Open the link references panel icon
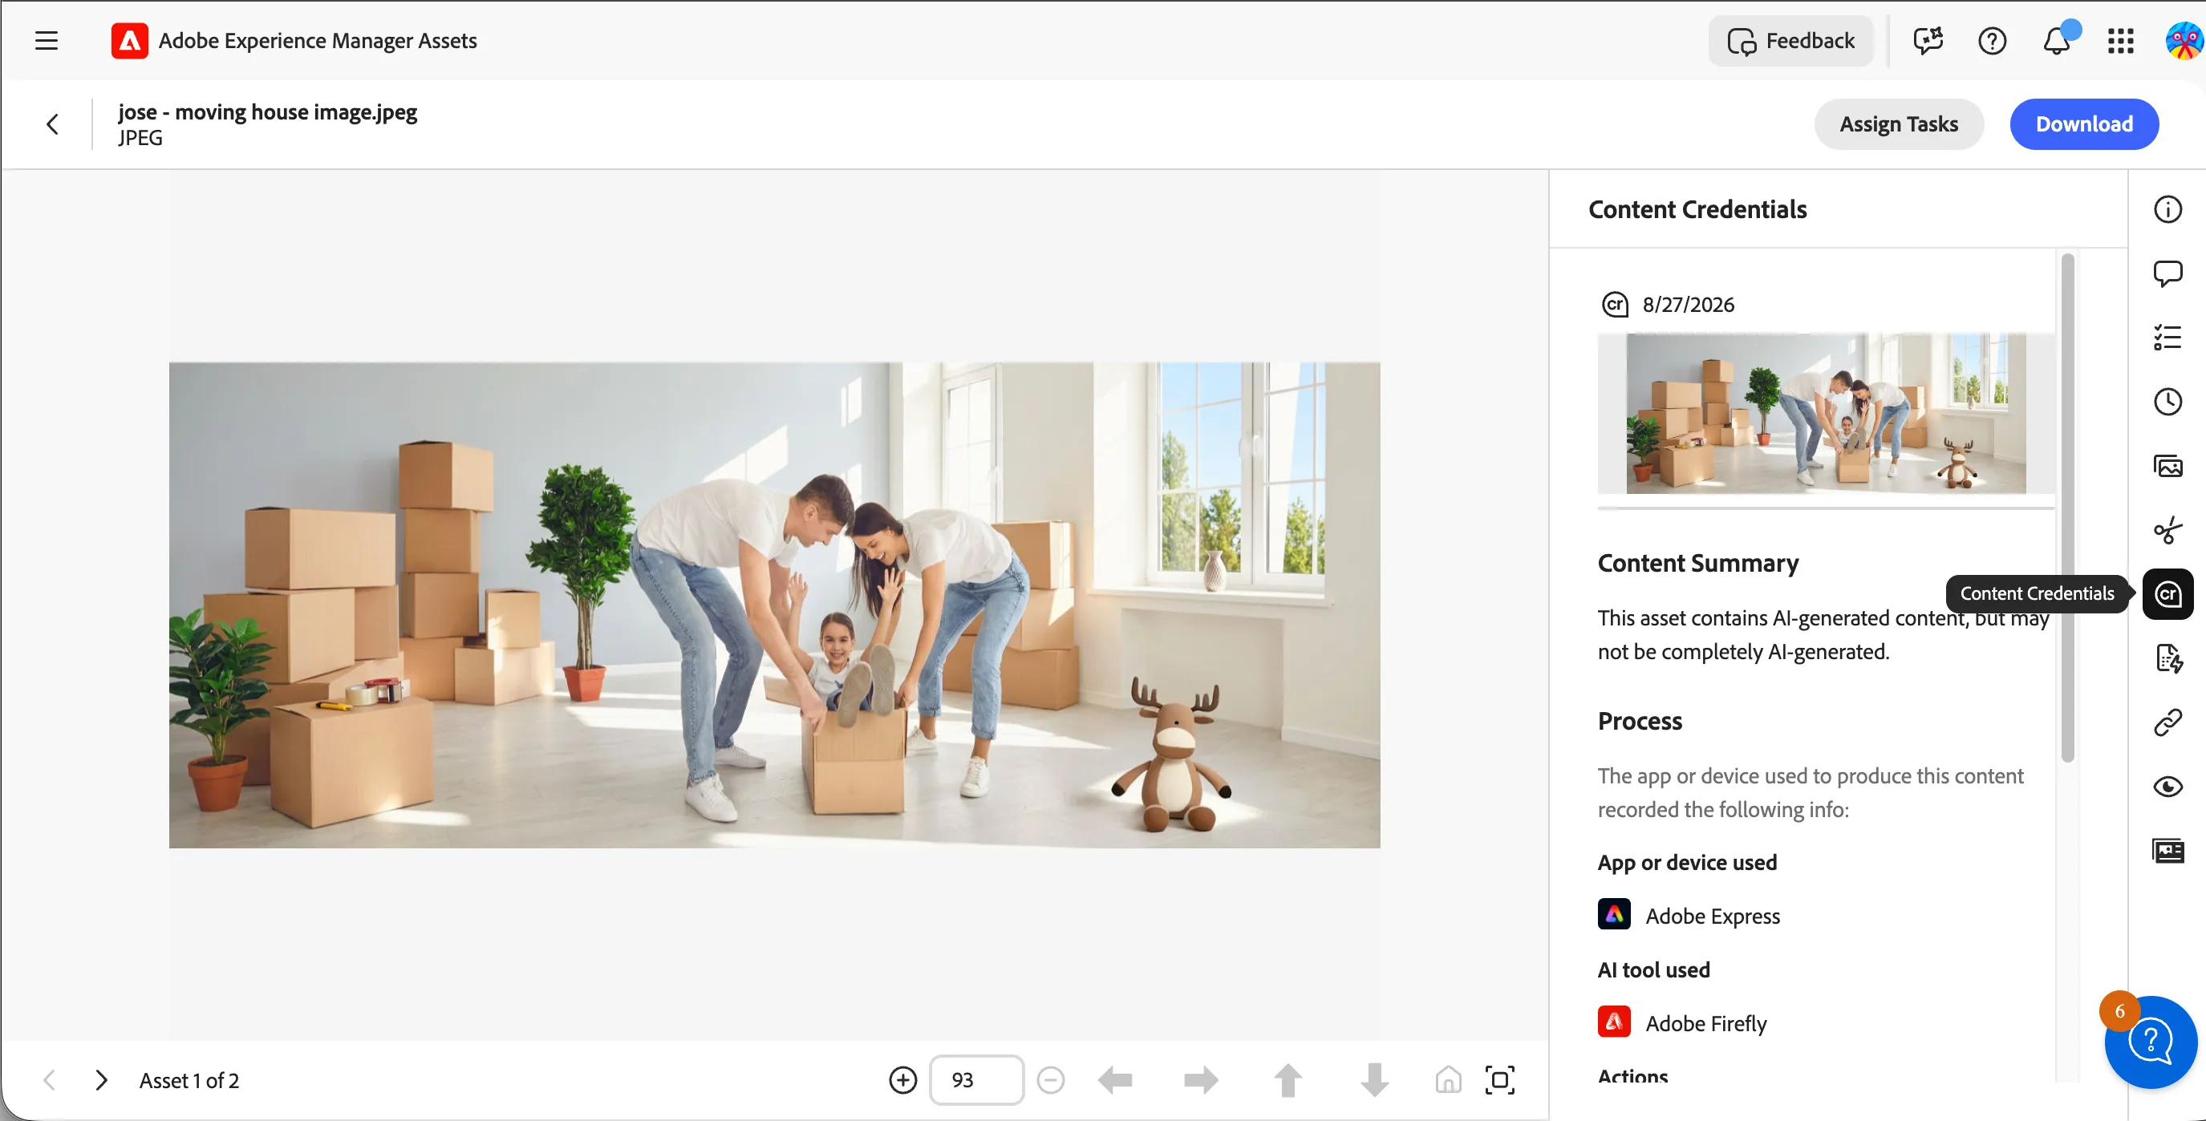The width and height of the screenshot is (2206, 1121). [2167, 723]
